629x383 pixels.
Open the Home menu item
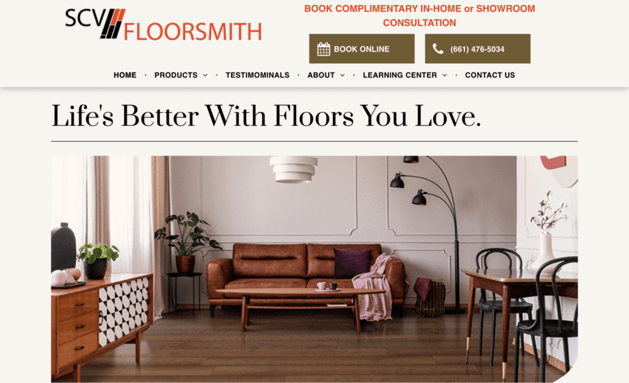click(x=125, y=75)
